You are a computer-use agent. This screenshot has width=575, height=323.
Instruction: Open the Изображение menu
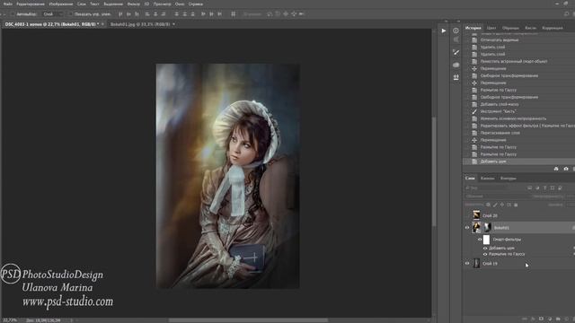(60, 4)
